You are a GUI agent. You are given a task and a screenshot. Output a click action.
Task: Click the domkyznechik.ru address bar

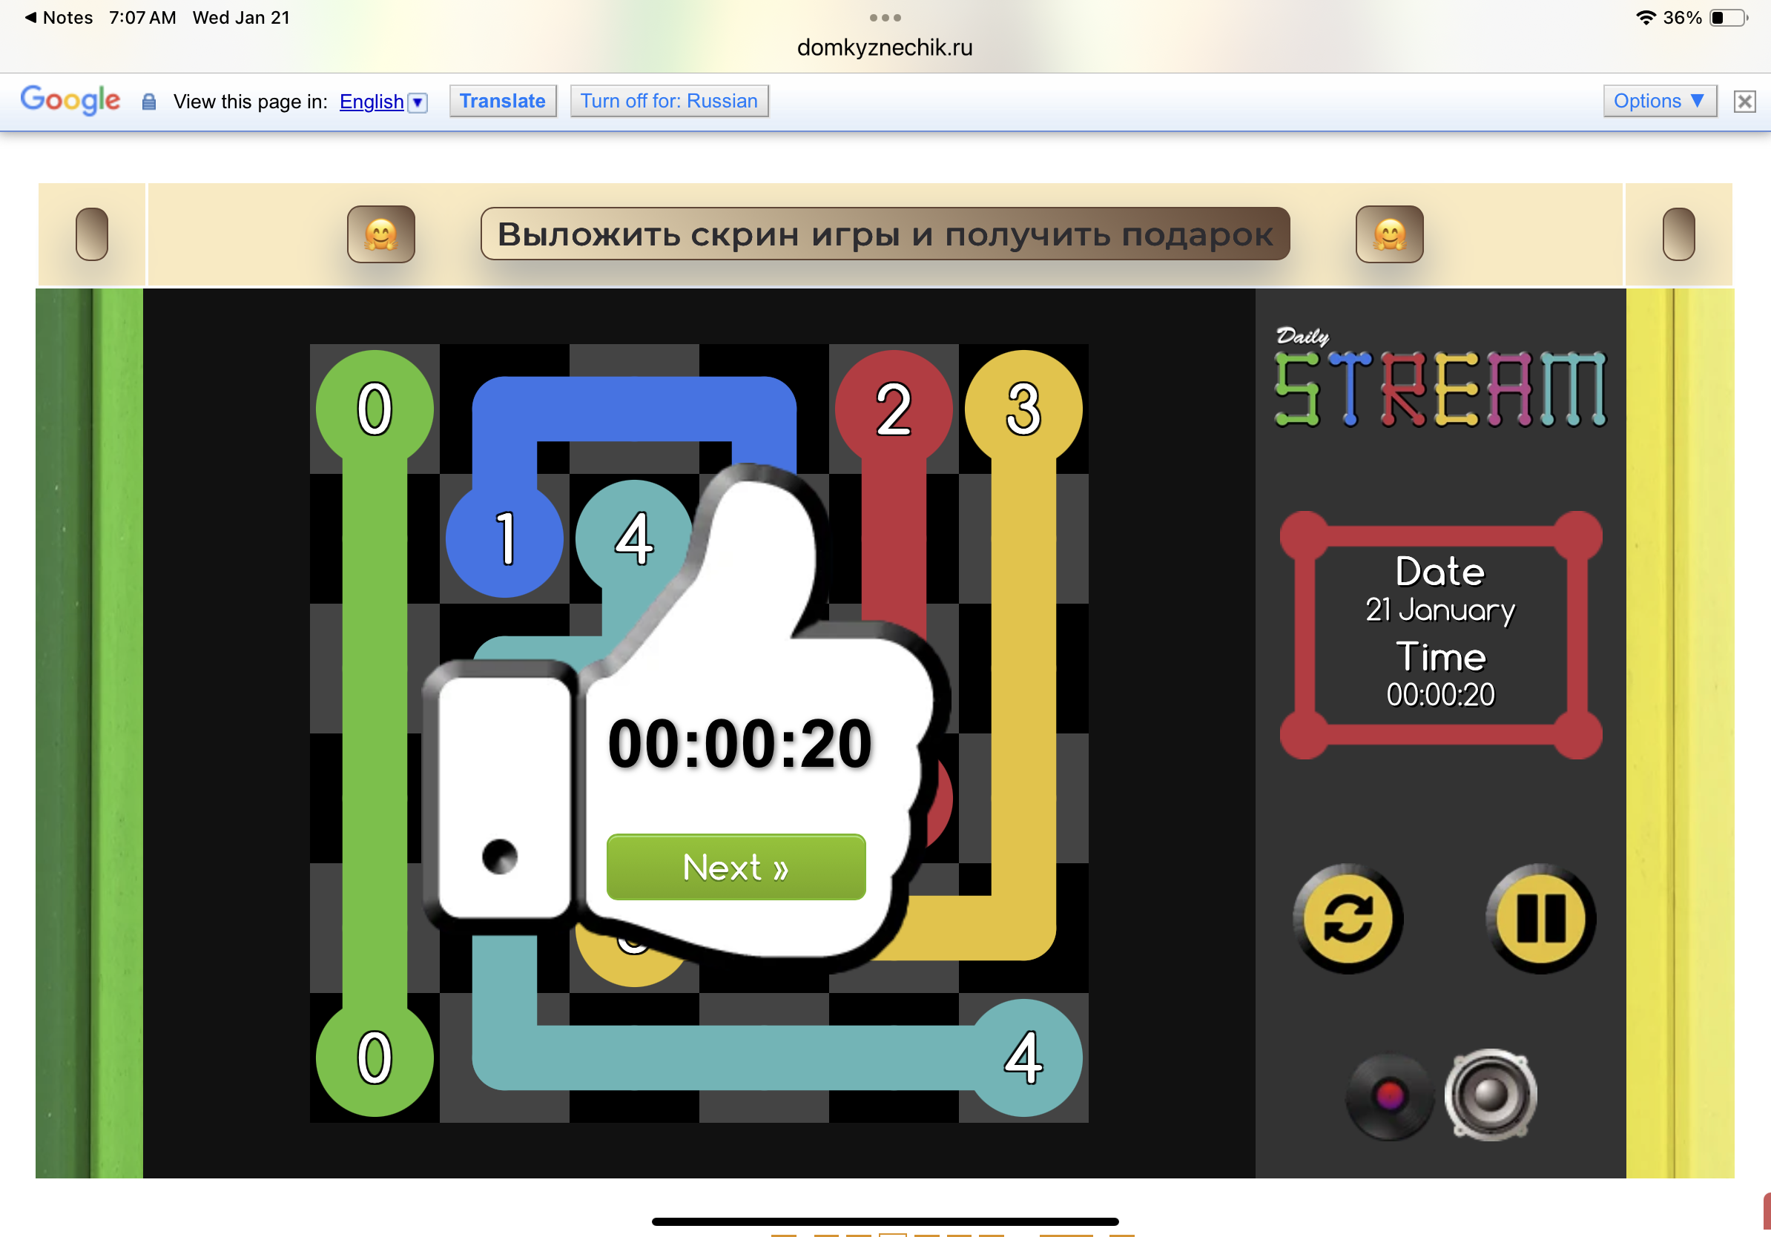[885, 47]
